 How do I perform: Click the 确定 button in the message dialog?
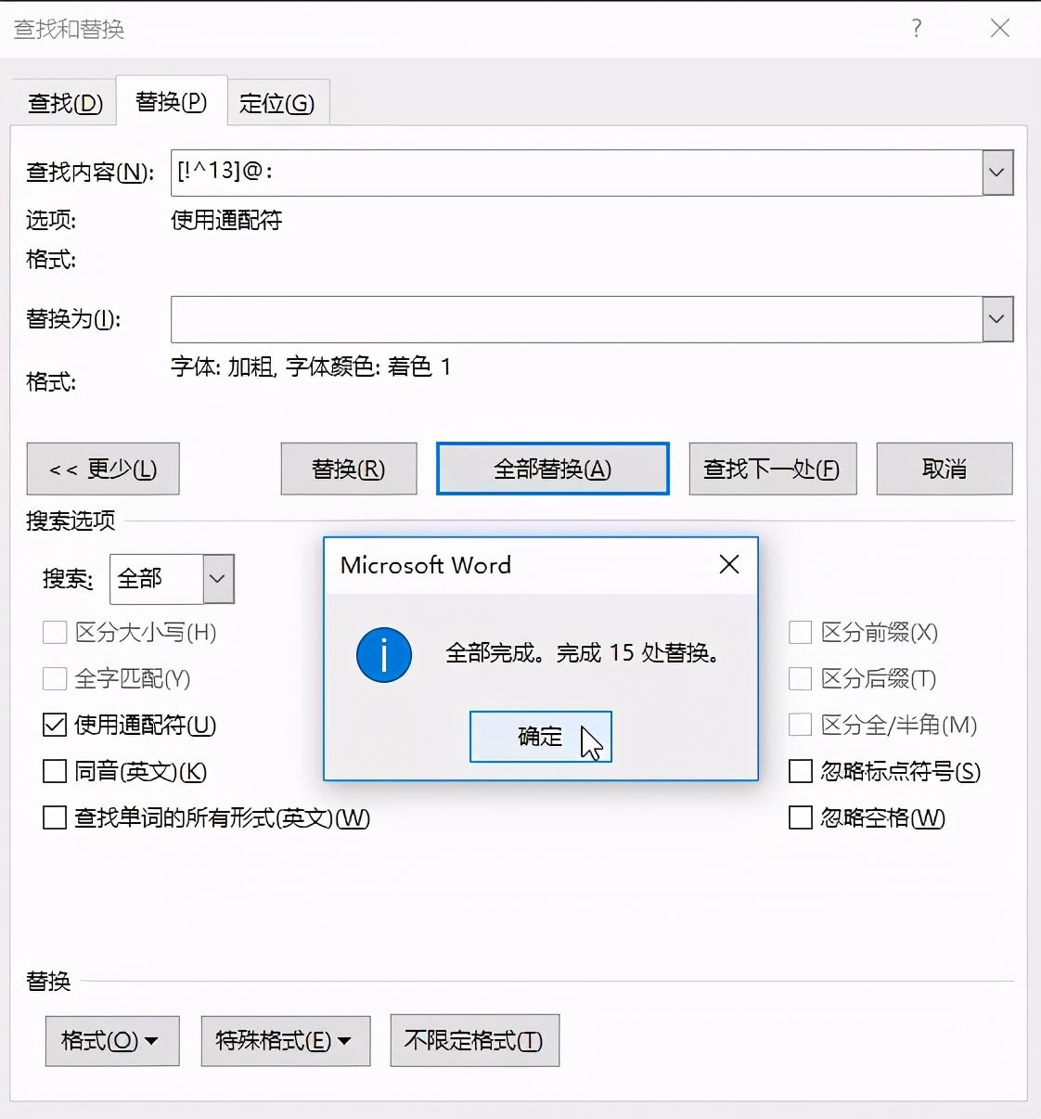tap(541, 736)
